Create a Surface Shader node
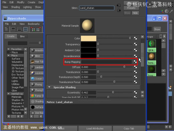 click(37, 107)
